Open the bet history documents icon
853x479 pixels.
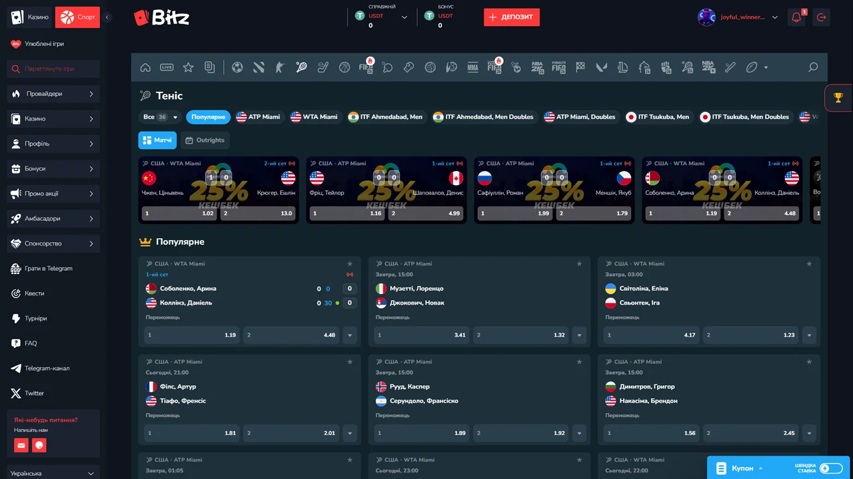pos(209,67)
